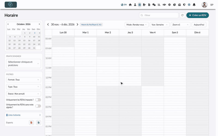218x136 pixels.
Task: Open the cash register icon
Action: click(179, 5)
